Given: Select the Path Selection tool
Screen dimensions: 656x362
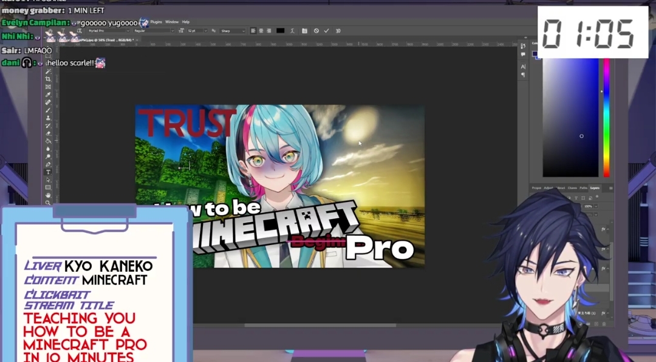Looking at the screenshot, I should coord(48,180).
